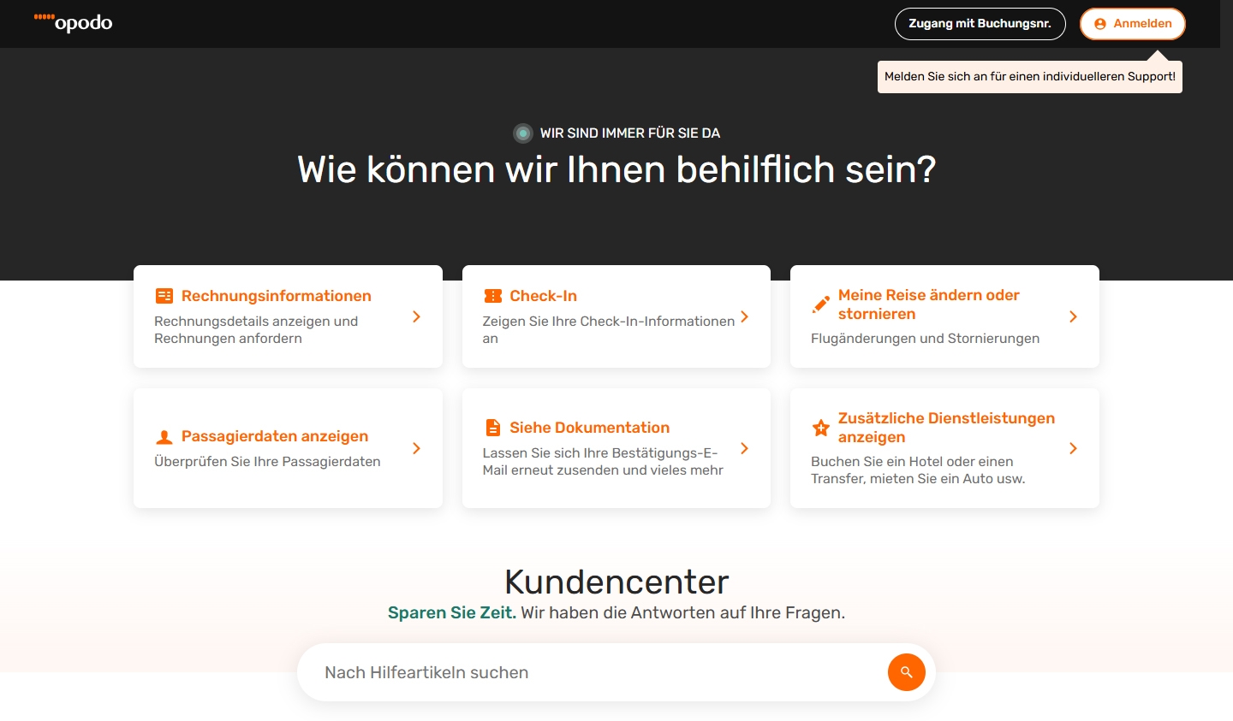Viewport: 1233px width, 721px height.
Task: Click the orange magnifier search icon
Action: (906, 672)
